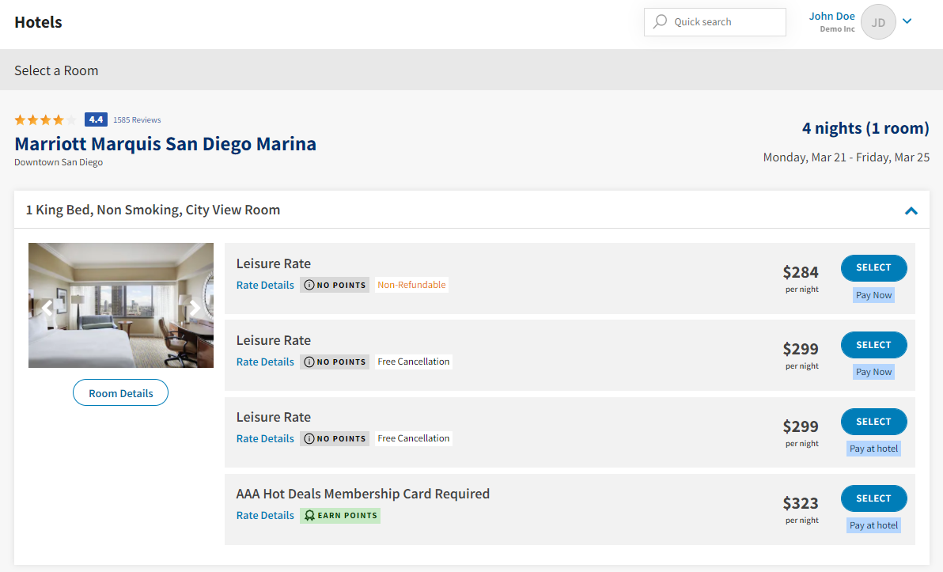Click the John Doe user name

[x=831, y=17]
